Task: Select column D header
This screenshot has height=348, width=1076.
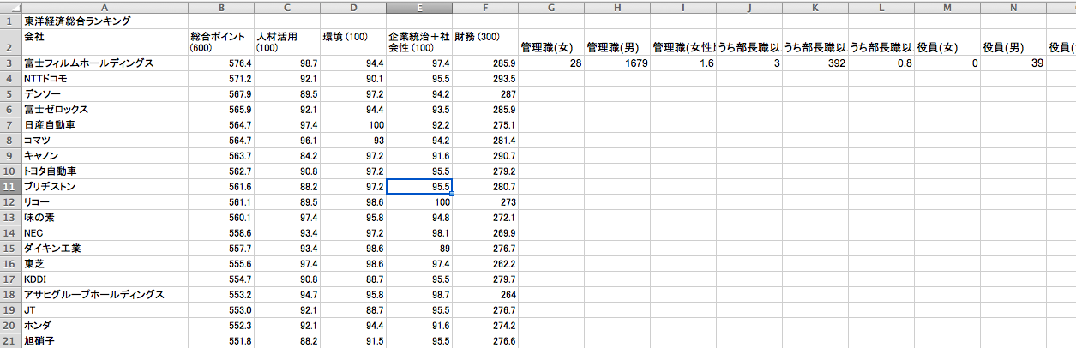Action: point(352,6)
